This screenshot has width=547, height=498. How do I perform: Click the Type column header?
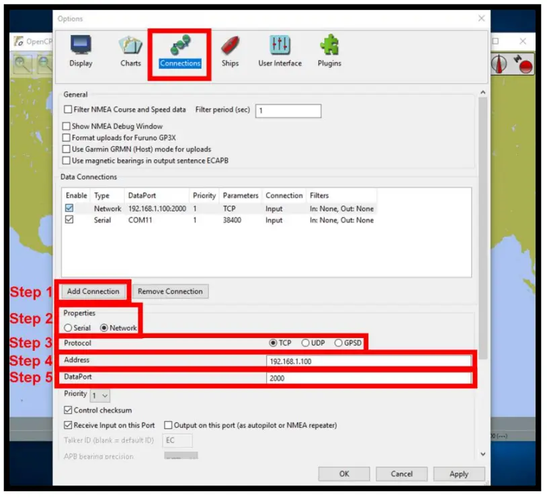click(107, 196)
